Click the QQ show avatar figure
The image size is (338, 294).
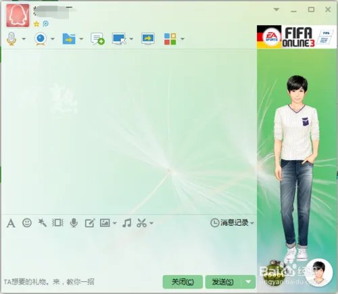pos(297,167)
